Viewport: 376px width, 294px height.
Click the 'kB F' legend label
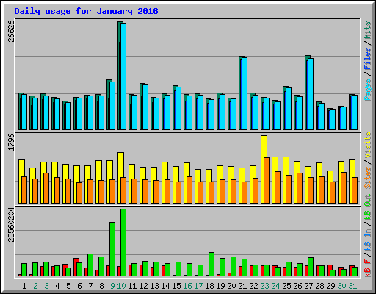[368, 268]
